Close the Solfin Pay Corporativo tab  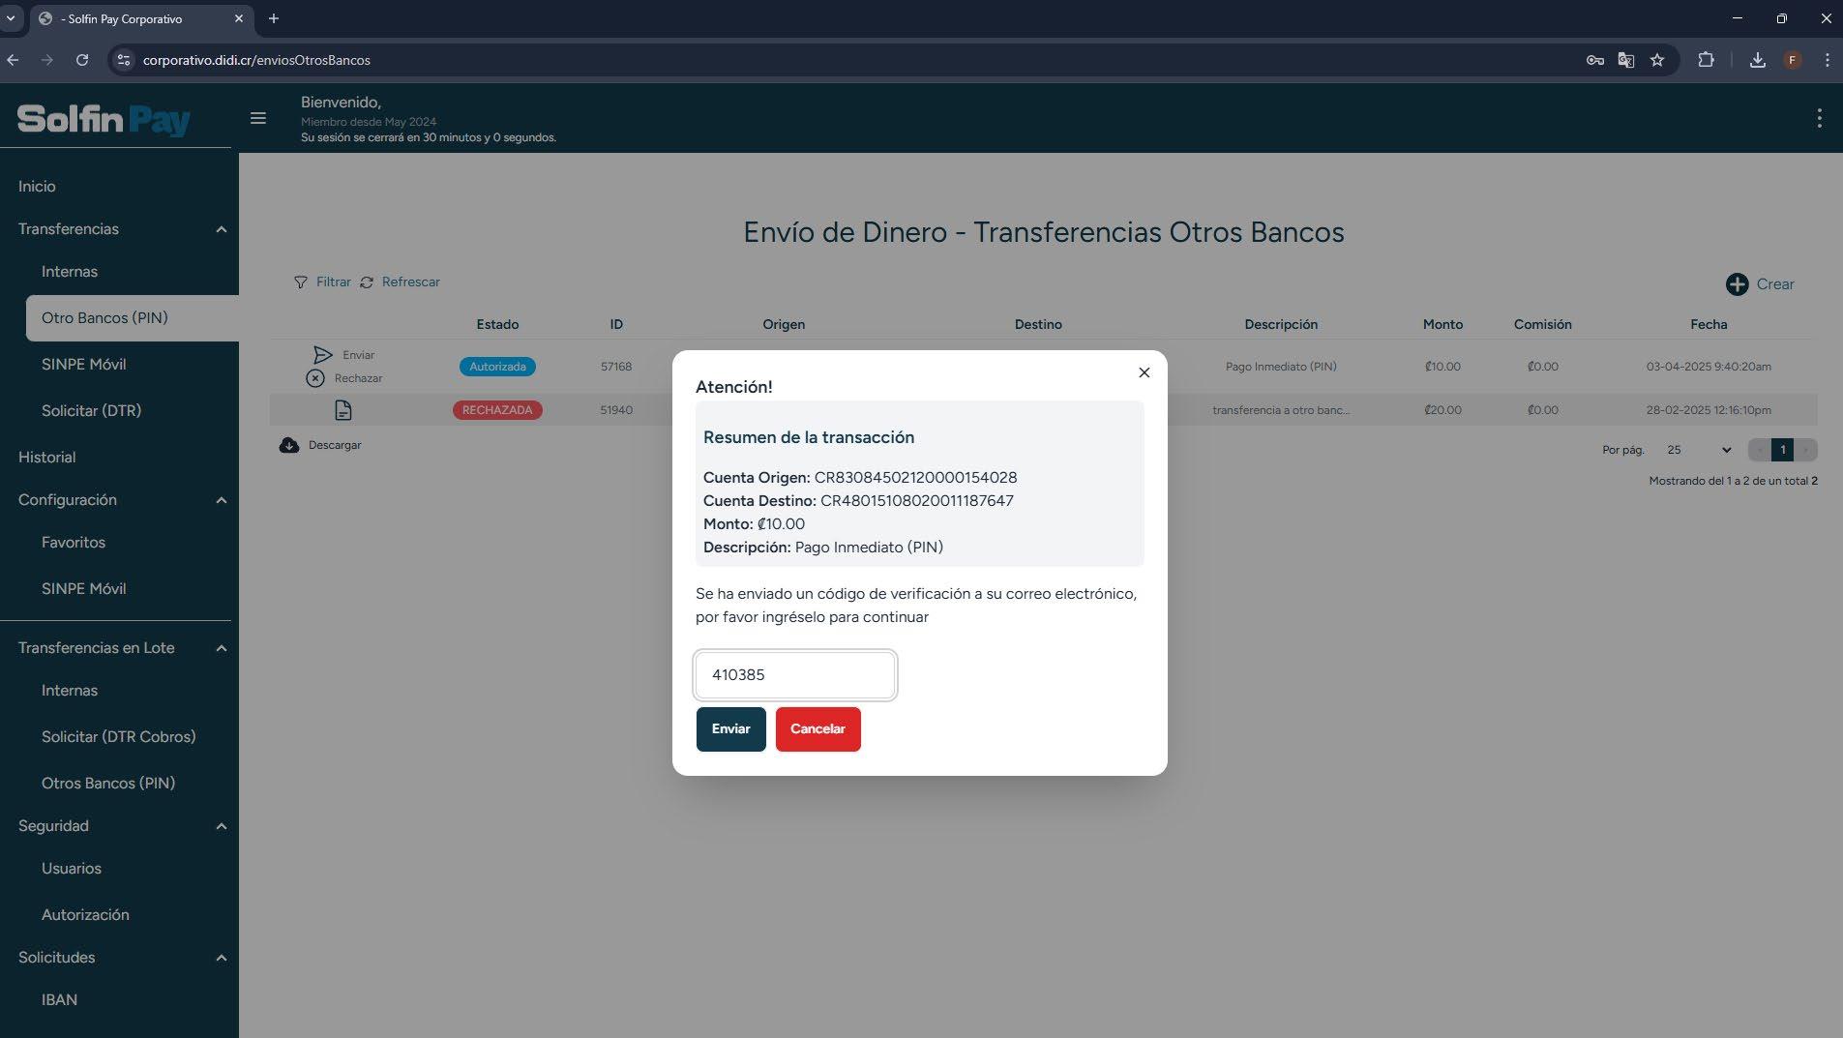[239, 18]
